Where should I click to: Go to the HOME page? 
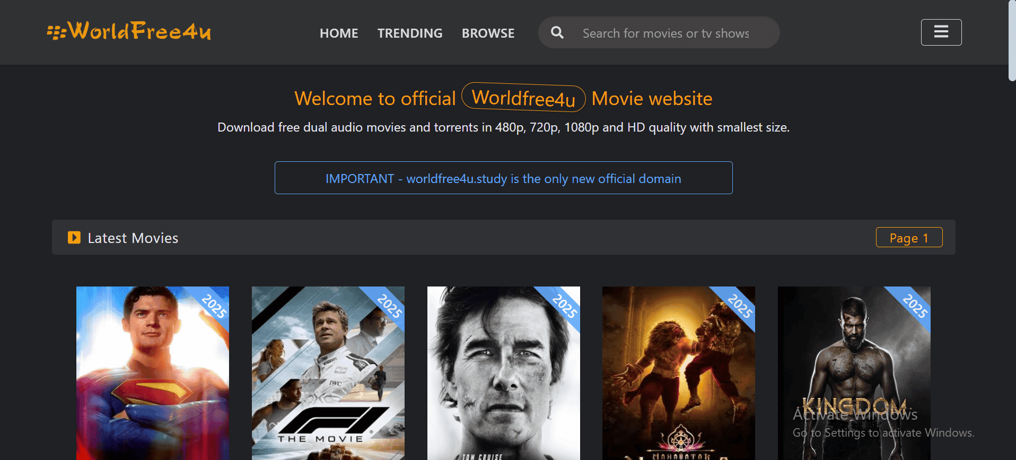[x=339, y=33]
